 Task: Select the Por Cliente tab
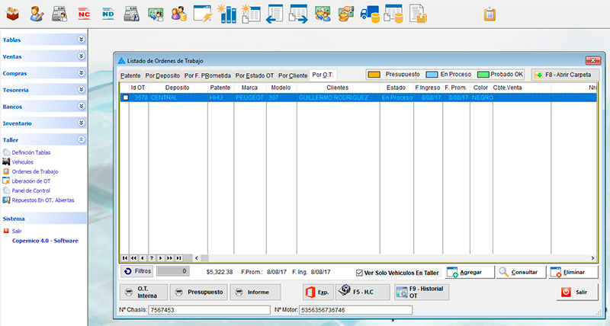293,75
